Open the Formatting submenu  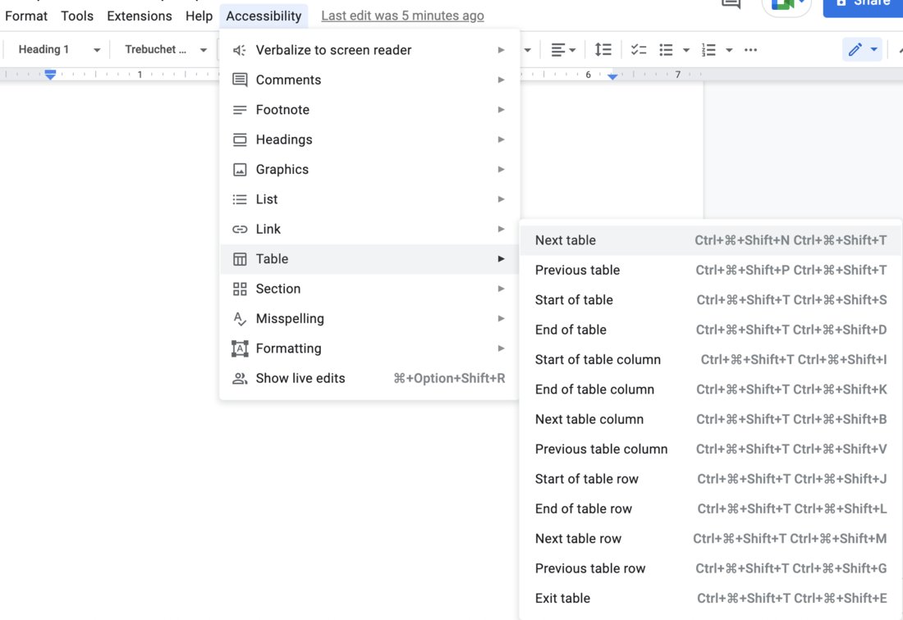(x=369, y=349)
